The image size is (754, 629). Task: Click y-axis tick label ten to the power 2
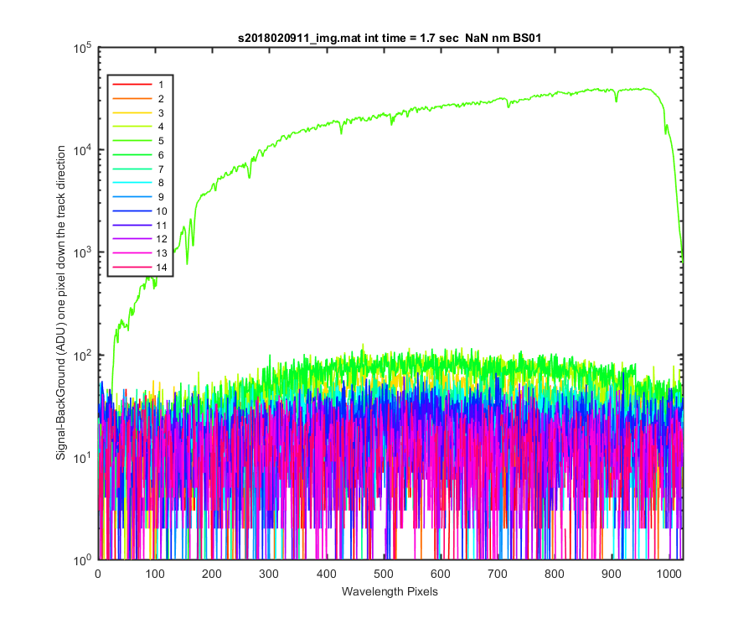tap(82, 355)
